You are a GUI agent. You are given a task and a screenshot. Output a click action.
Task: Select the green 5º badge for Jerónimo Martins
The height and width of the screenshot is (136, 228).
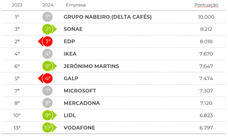[x=48, y=66]
